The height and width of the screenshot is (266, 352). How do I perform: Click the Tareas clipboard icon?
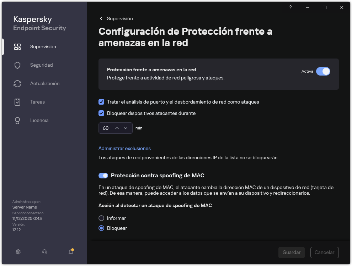tap(17, 102)
